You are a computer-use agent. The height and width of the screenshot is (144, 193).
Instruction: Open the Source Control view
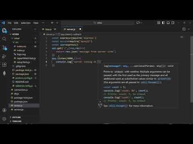point(4,48)
